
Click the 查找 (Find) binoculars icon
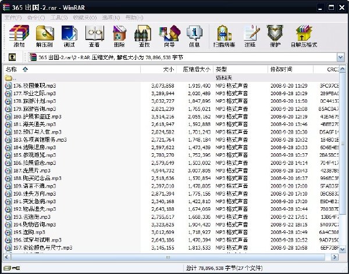point(143,33)
